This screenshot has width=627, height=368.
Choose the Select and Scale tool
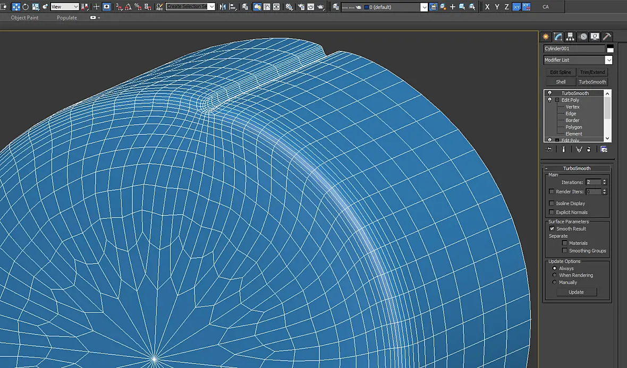(36, 7)
